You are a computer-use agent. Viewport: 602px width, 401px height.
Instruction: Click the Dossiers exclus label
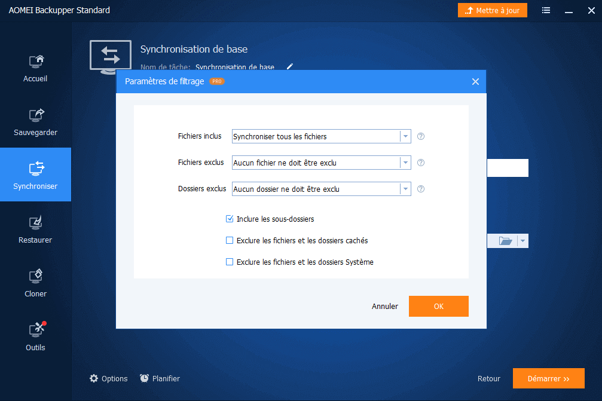[202, 189]
